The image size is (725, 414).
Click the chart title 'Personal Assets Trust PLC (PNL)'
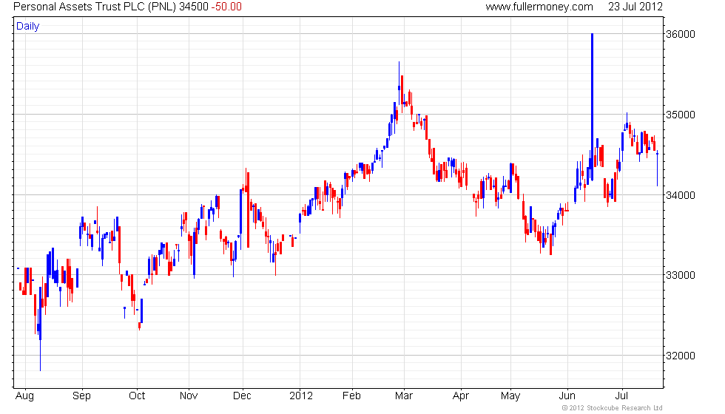pos(95,7)
